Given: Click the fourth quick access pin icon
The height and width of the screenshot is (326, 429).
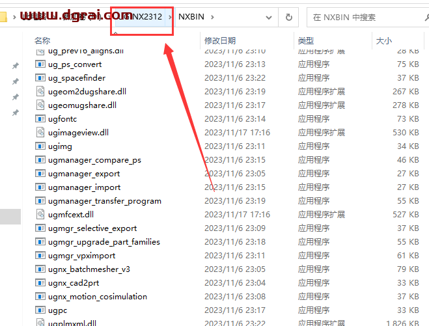Looking at the screenshot, I should click(x=16, y=113).
